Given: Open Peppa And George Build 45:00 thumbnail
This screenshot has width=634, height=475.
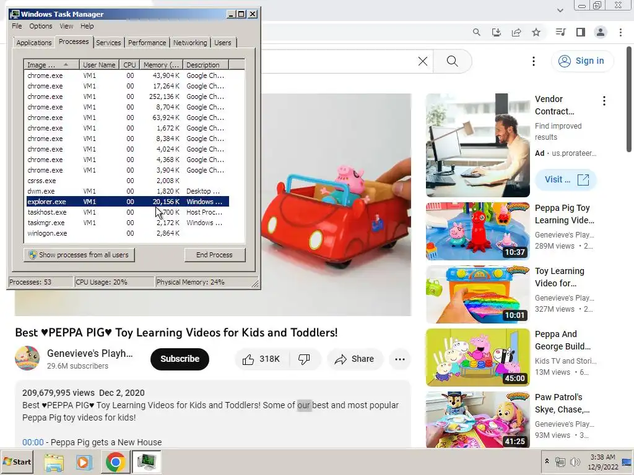Looking at the screenshot, I should [477, 357].
